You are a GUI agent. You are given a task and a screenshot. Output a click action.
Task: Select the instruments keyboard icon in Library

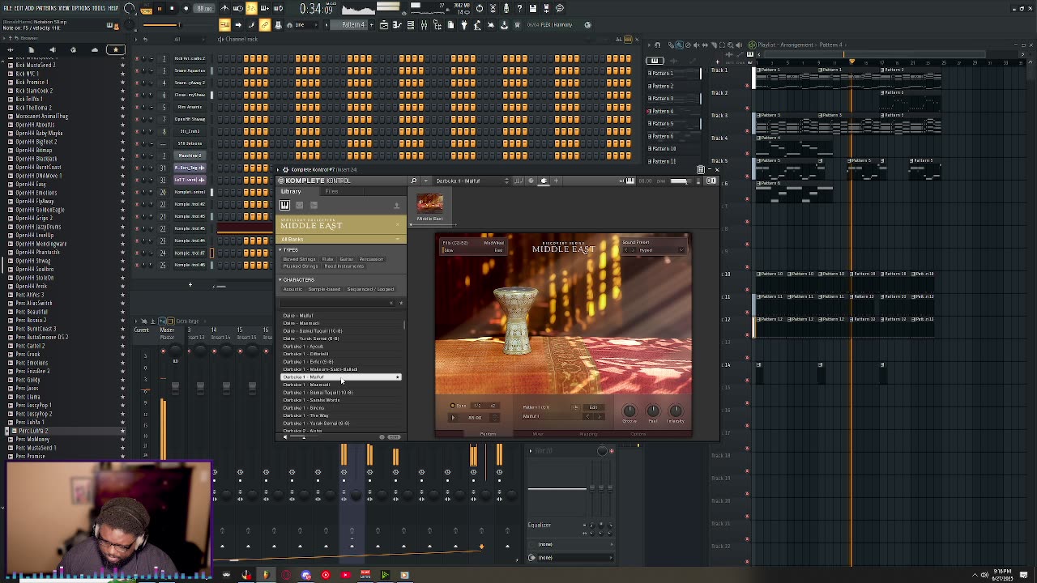[x=285, y=206]
